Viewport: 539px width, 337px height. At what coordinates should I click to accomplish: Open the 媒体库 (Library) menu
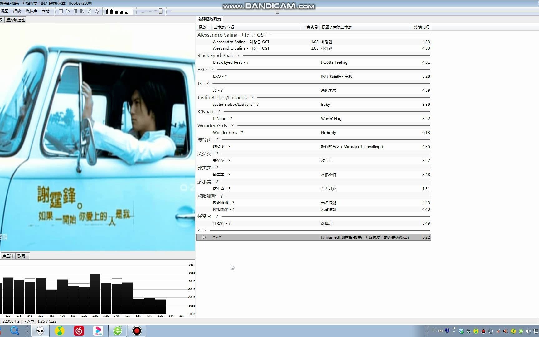pyautogui.click(x=31, y=11)
